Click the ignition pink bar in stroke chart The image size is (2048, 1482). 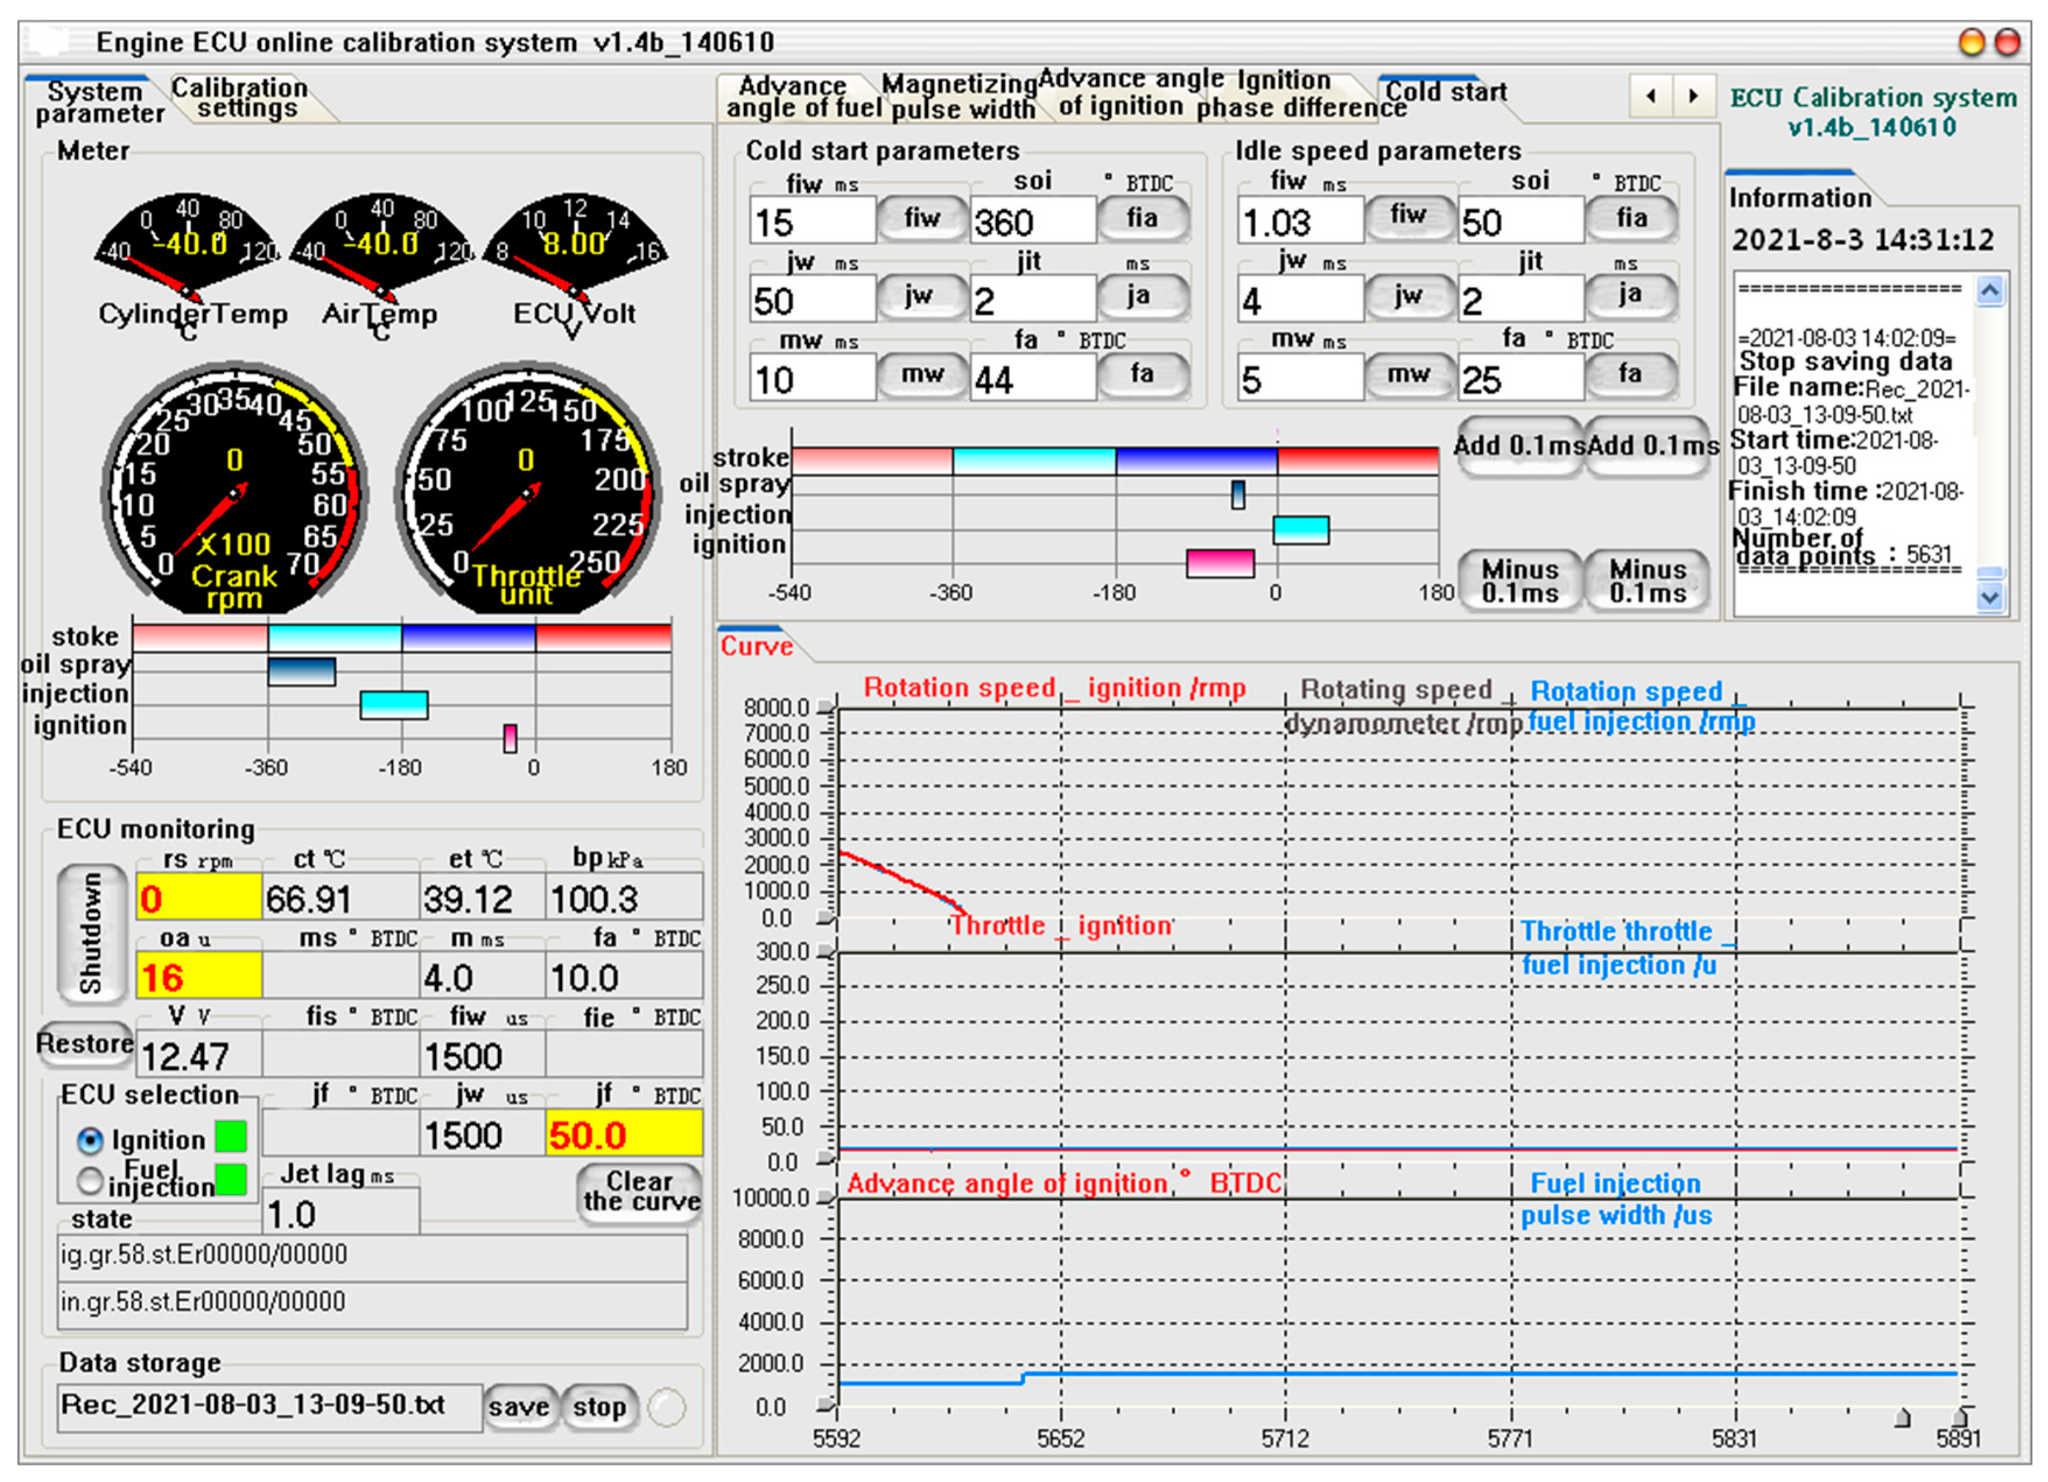pyautogui.click(x=1220, y=564)
